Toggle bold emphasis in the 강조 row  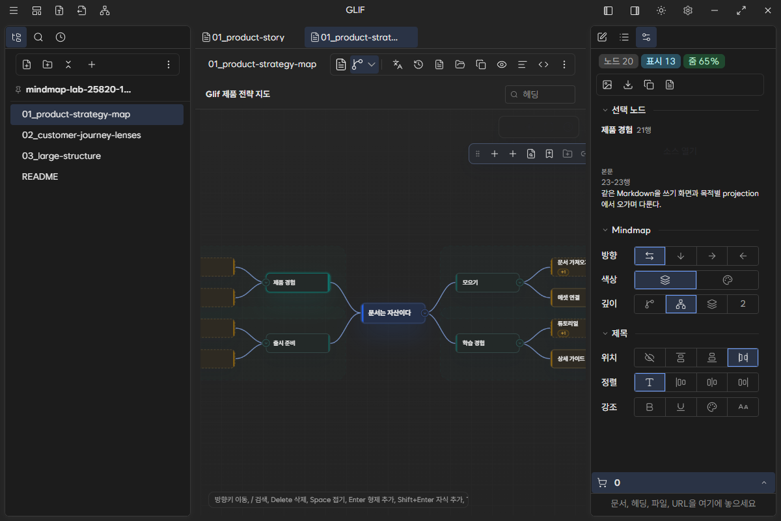650,407
